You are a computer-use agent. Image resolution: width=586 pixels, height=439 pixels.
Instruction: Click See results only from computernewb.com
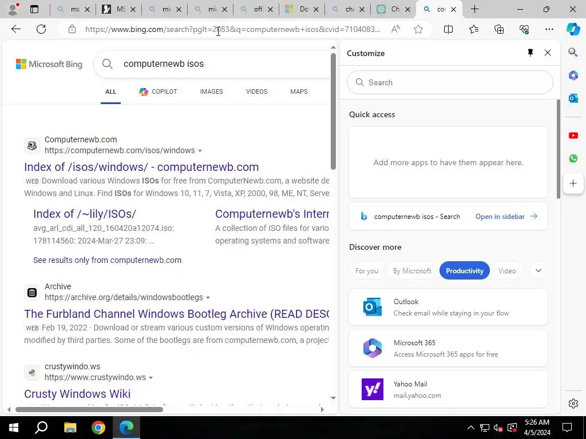[x=107, y=260]
